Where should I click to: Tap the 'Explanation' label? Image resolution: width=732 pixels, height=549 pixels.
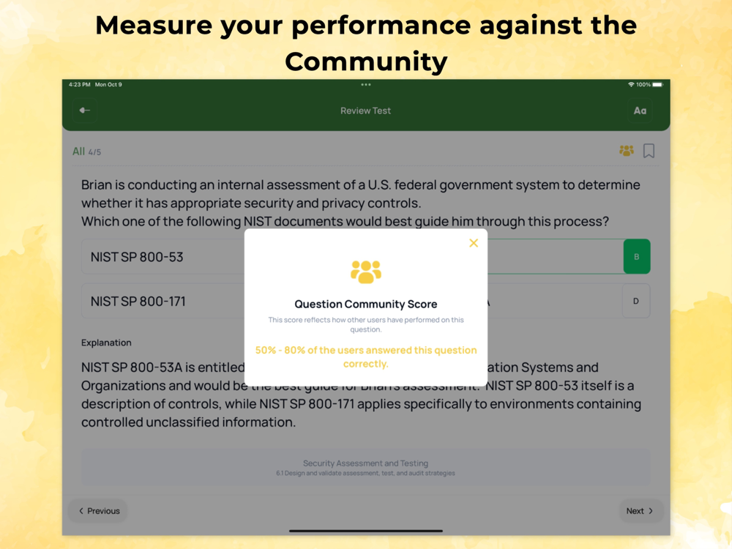click(x=106, y=343)
